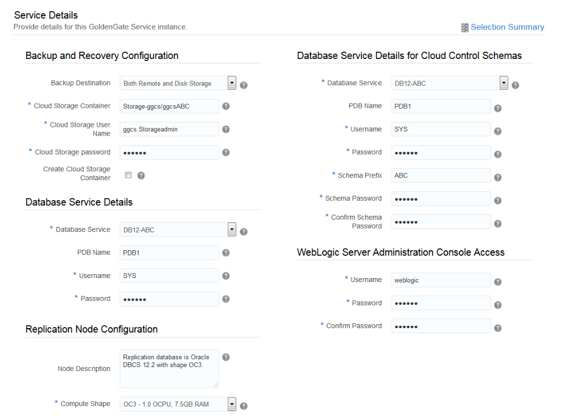
Task: Open the Compute Shape dropdown
Action: click(x=232, y=404)
